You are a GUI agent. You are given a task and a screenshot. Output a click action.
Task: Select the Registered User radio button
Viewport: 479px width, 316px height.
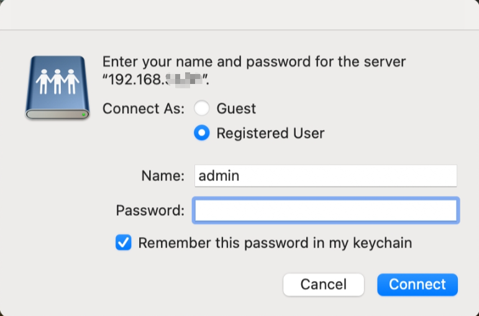tap(201, 133)
